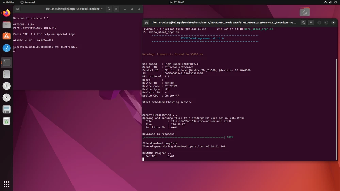This screenshot has width=340, height=191.
Task: Open the second disc icon in dock
Action: coord(6,98)
